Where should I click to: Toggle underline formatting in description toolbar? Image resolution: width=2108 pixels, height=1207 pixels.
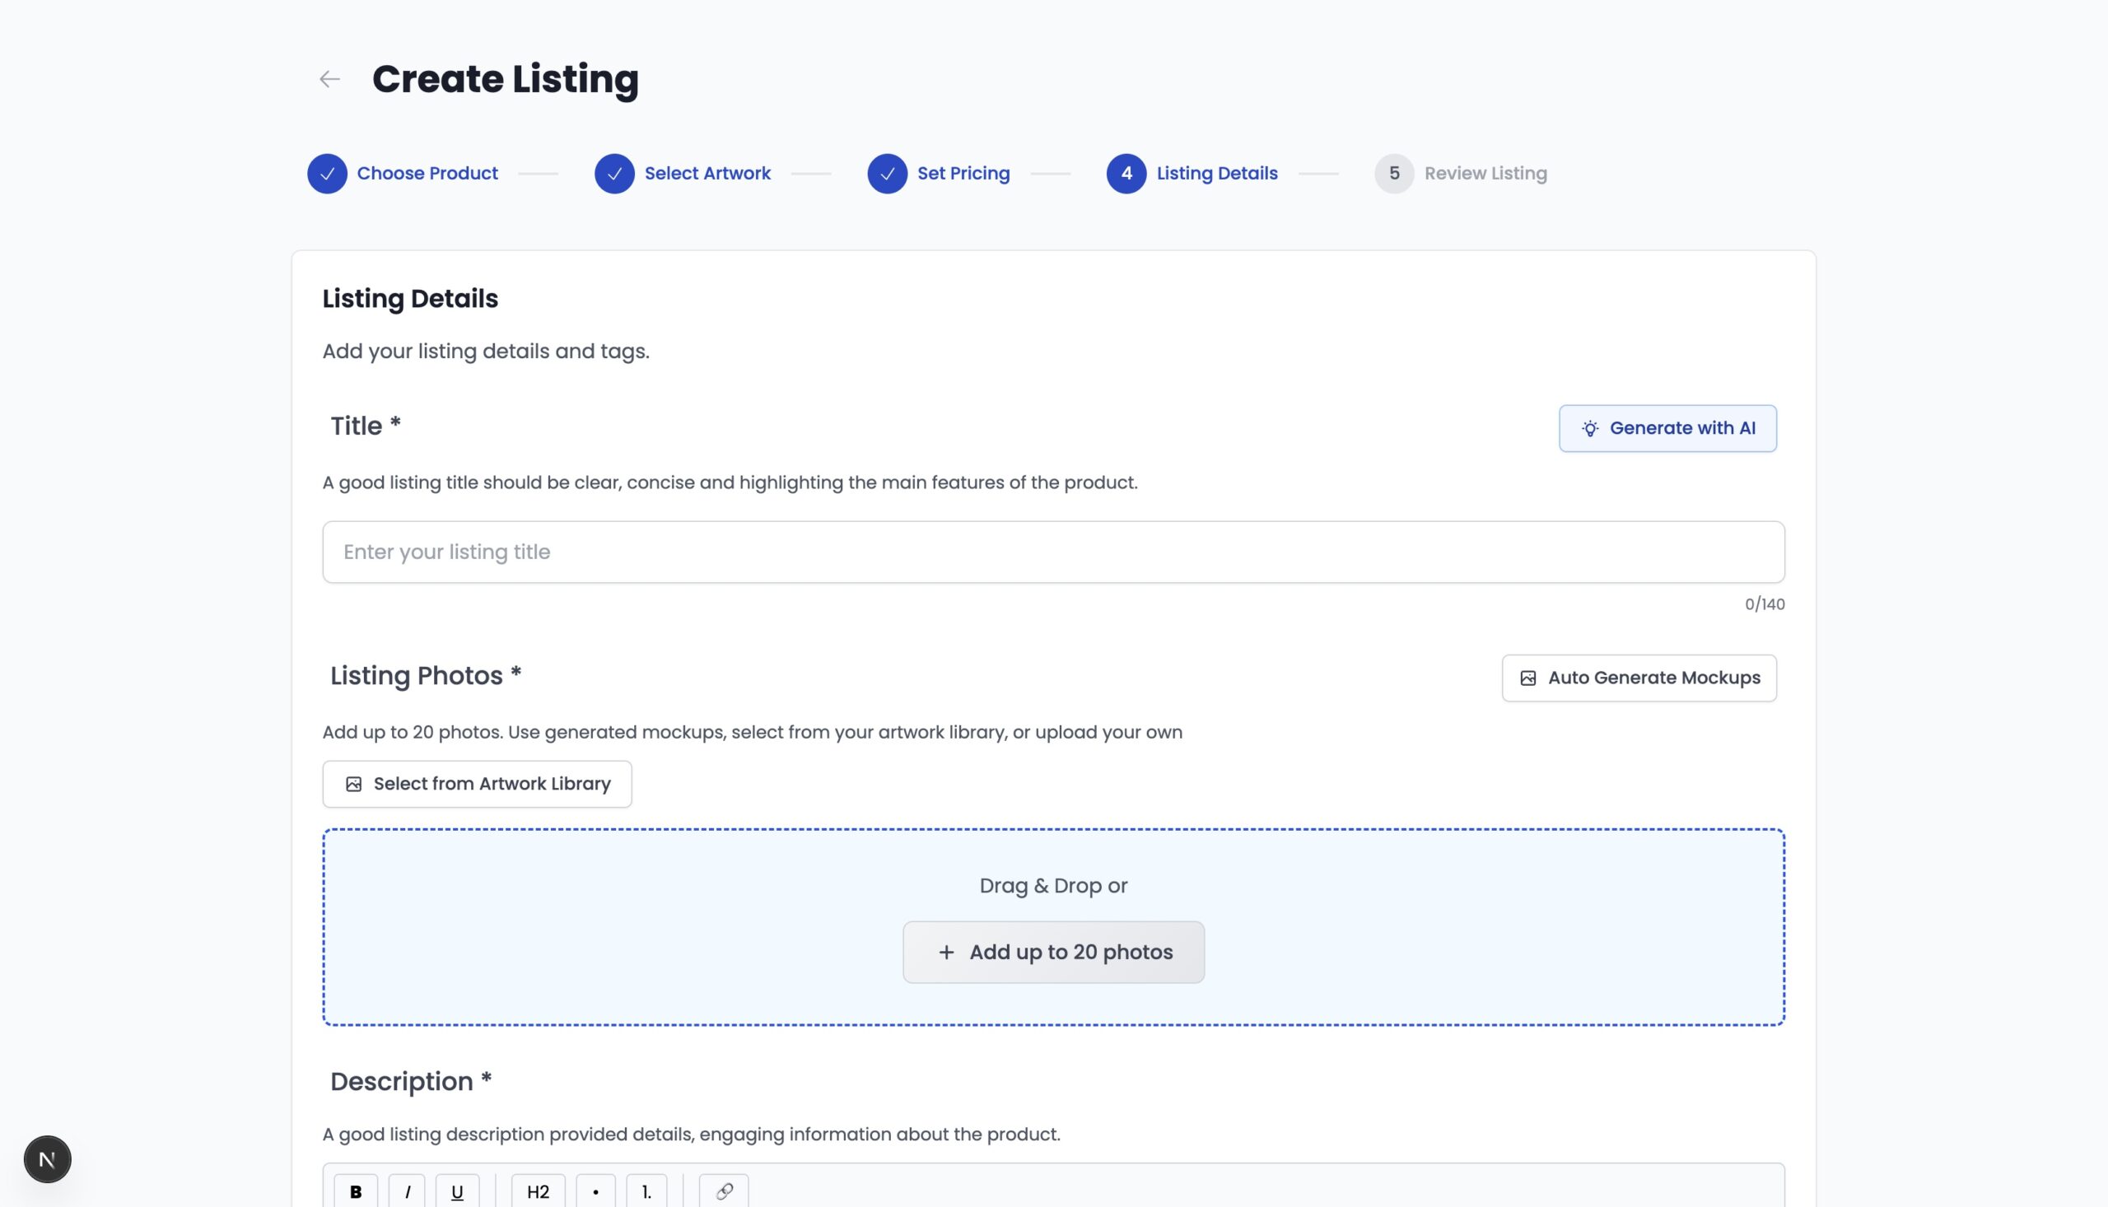coord(457,1191)
